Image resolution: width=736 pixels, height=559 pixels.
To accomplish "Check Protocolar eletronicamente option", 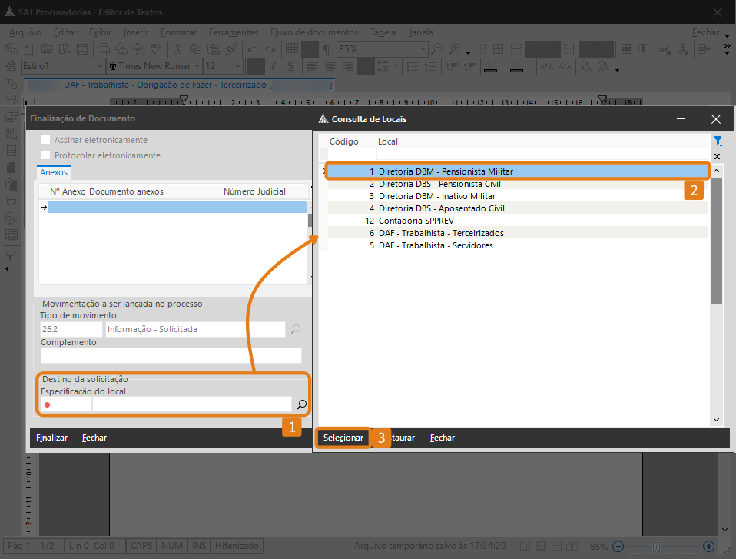I will [45, 155].
